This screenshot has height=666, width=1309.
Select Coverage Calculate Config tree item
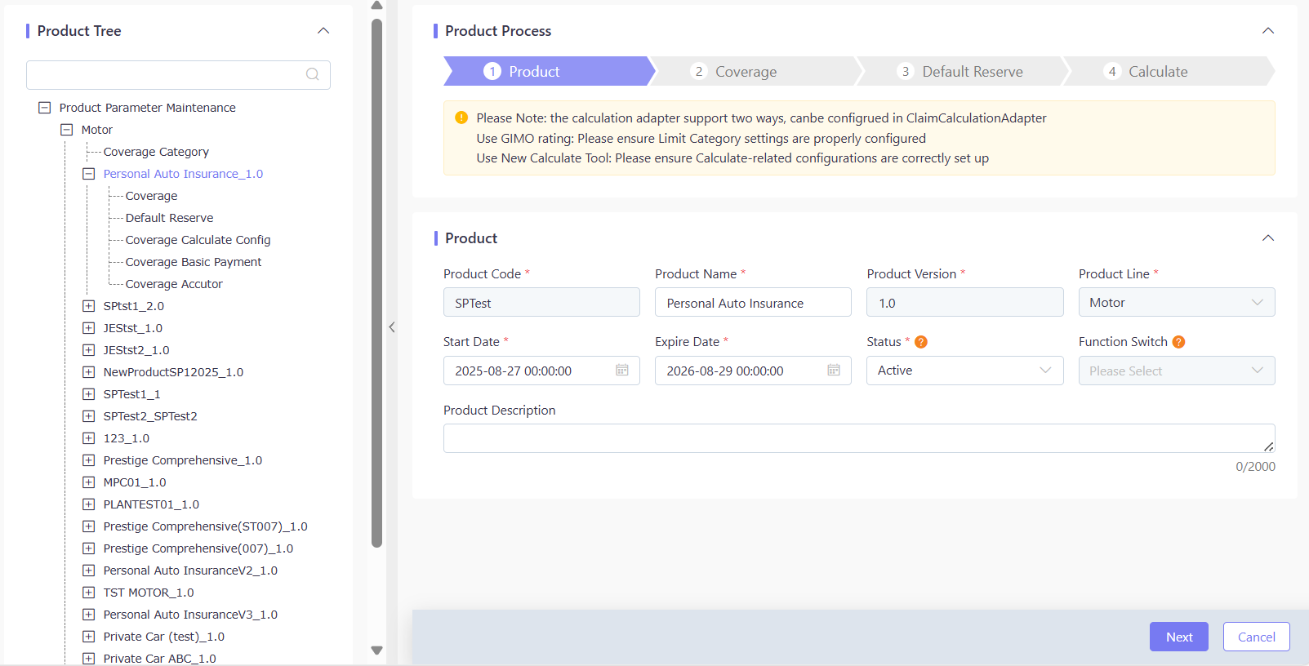click(x=198, y=240)
